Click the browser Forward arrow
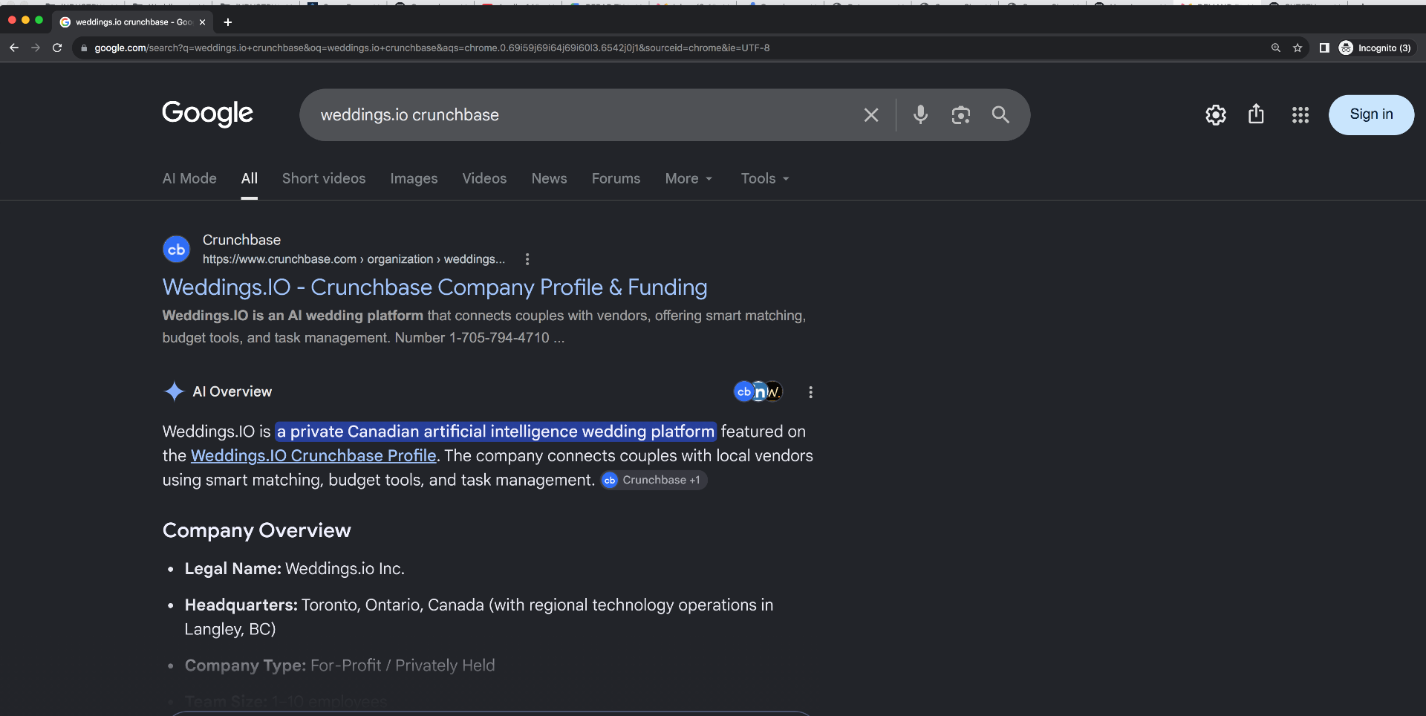1426x716 pixels. [36, 48]
